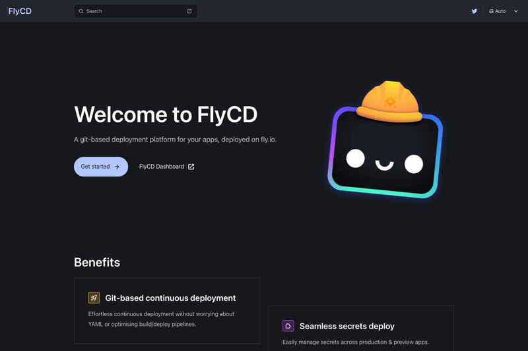Click the chevron beside Auto

tap(516, 11)
